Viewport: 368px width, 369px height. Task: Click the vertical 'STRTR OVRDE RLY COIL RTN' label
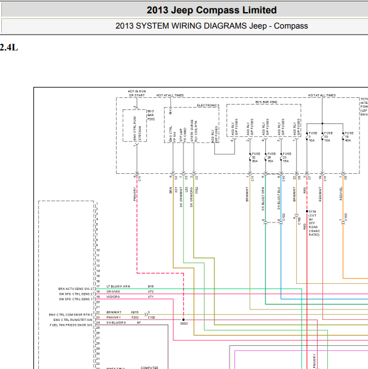coord(194,131)
